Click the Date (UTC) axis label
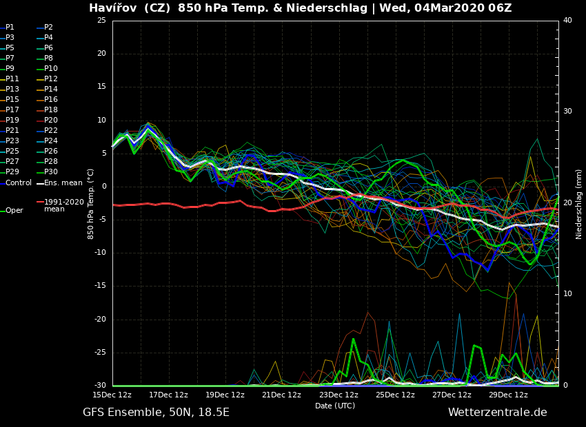 pos(335,406)
